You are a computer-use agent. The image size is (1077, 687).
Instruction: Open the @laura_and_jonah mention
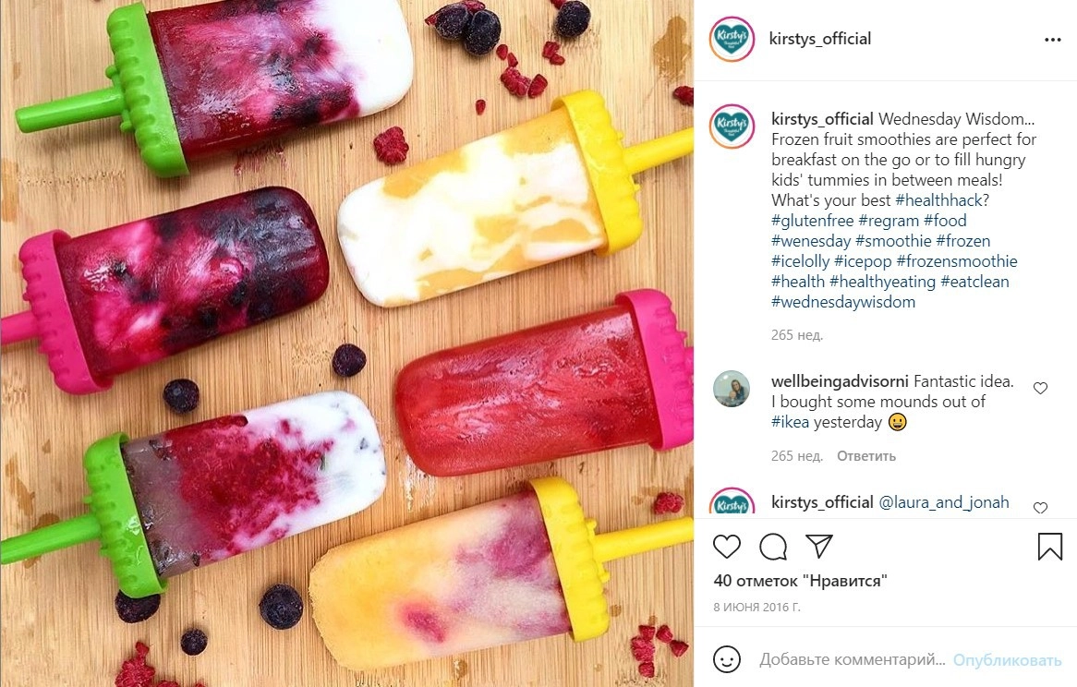tap(944, 502)
